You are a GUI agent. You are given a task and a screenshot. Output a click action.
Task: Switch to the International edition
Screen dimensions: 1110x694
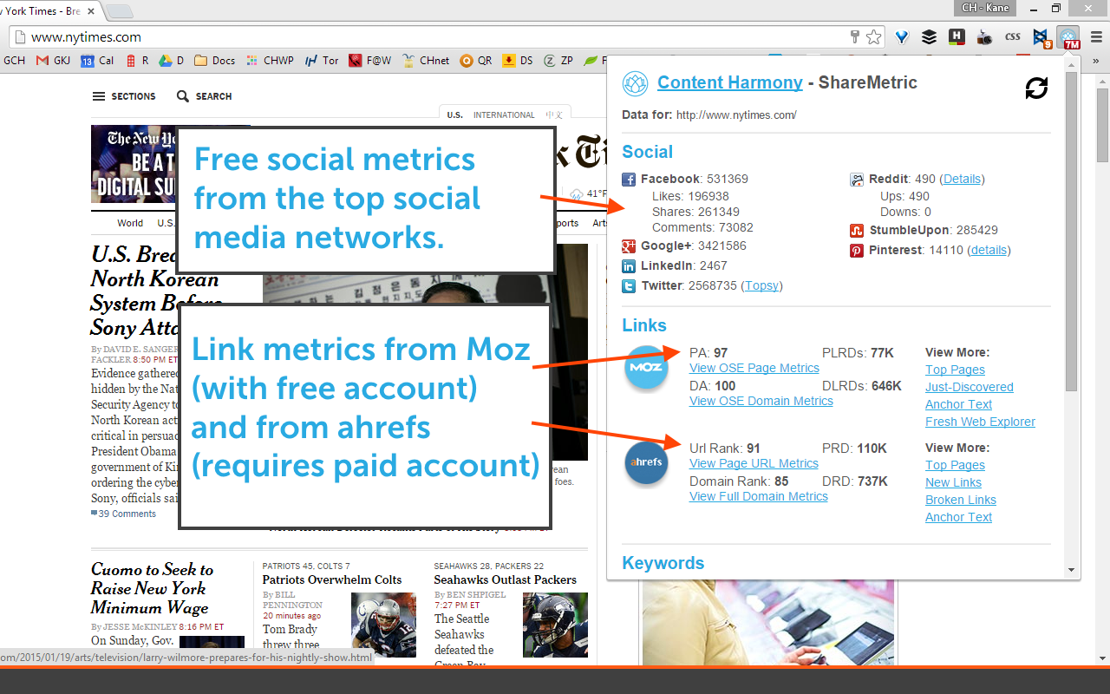tap(504, 115)
